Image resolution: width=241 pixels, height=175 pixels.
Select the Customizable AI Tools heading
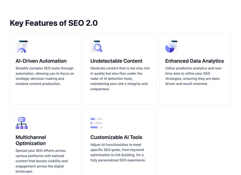coord(117,137)
